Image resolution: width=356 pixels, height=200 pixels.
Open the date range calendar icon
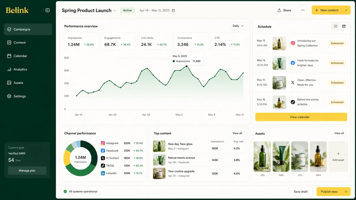tap(173, 10)
